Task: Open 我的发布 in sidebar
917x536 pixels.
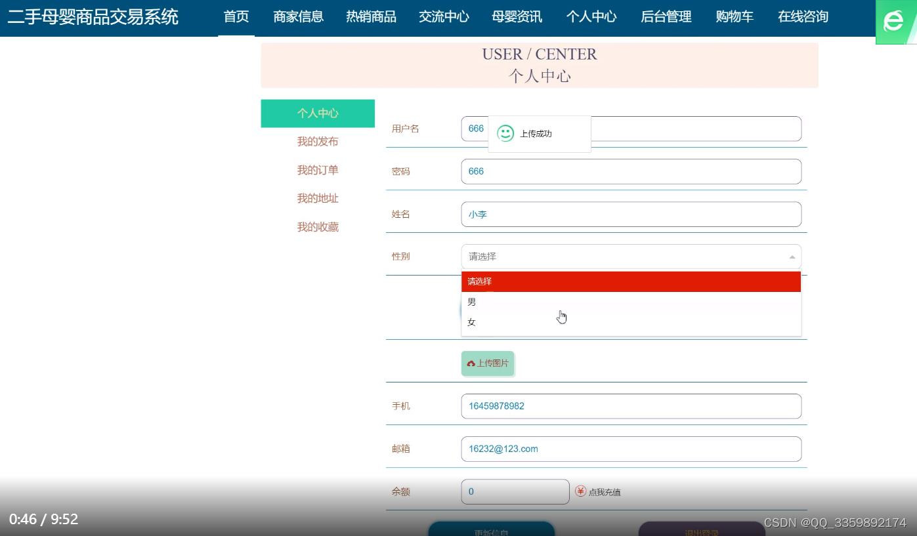Action: click(x=318, y=142)
